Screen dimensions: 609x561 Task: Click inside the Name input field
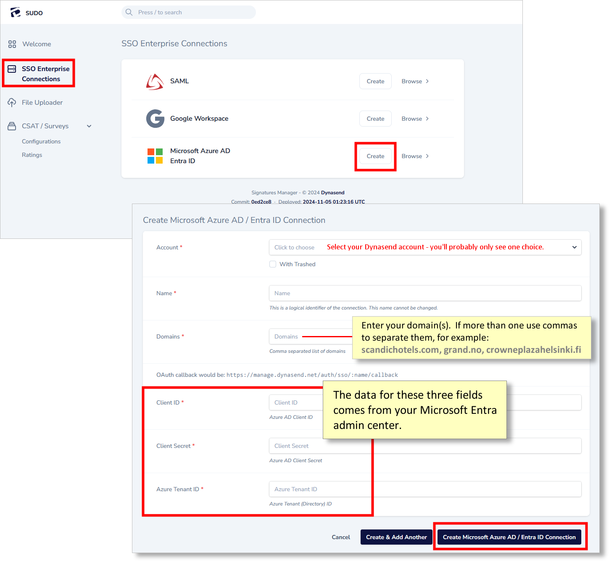click(425, 293)
